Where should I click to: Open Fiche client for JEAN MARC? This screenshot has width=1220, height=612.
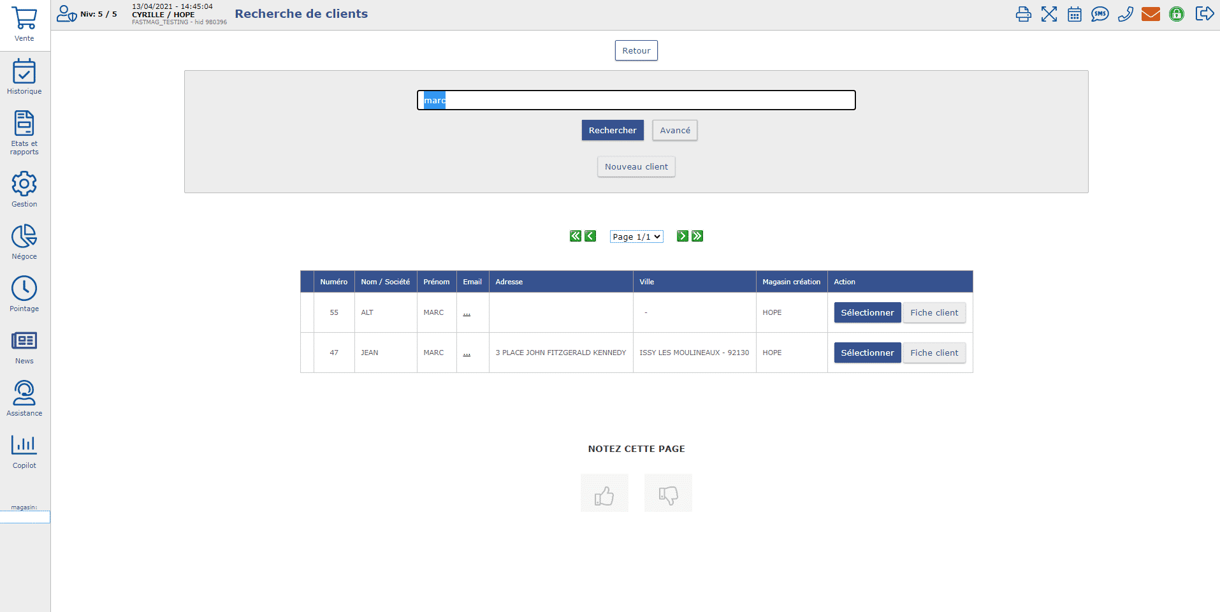click(x=934, y=353)
